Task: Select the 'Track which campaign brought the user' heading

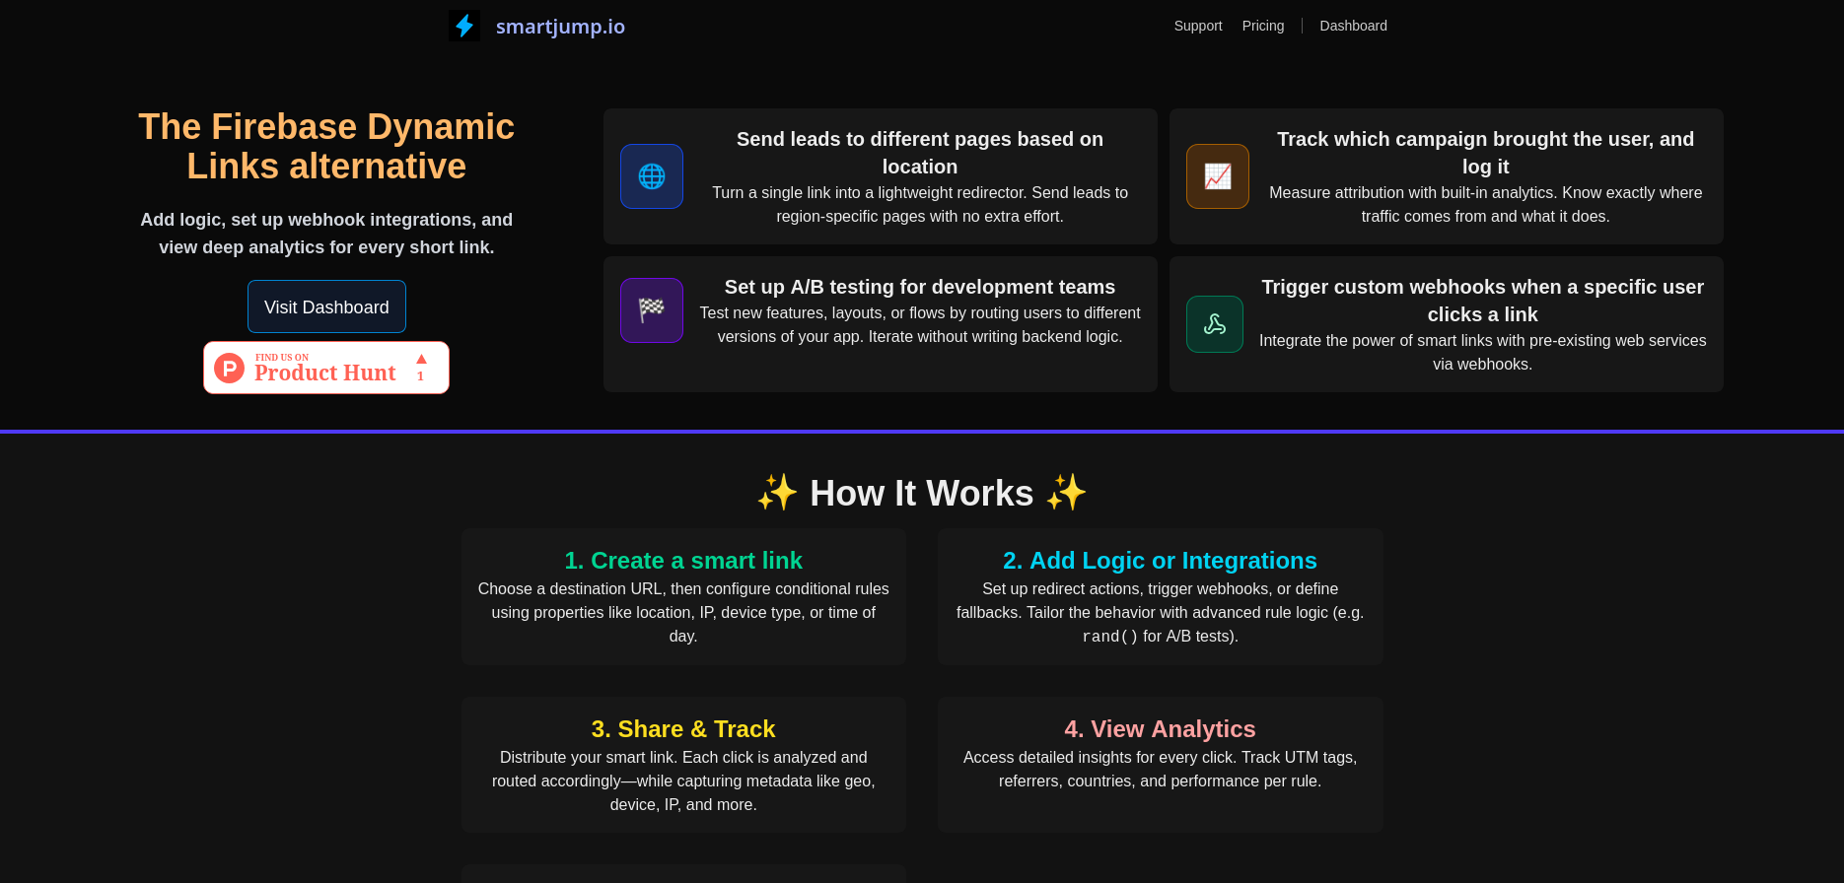Action: 1486,153
